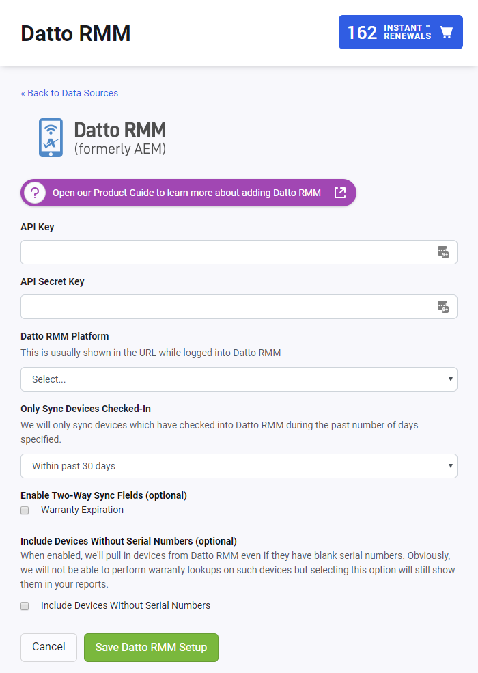Click the 'Datto RMM Platform' label
Viewport: 478px width, 673px height.
(x=65, y=336)
